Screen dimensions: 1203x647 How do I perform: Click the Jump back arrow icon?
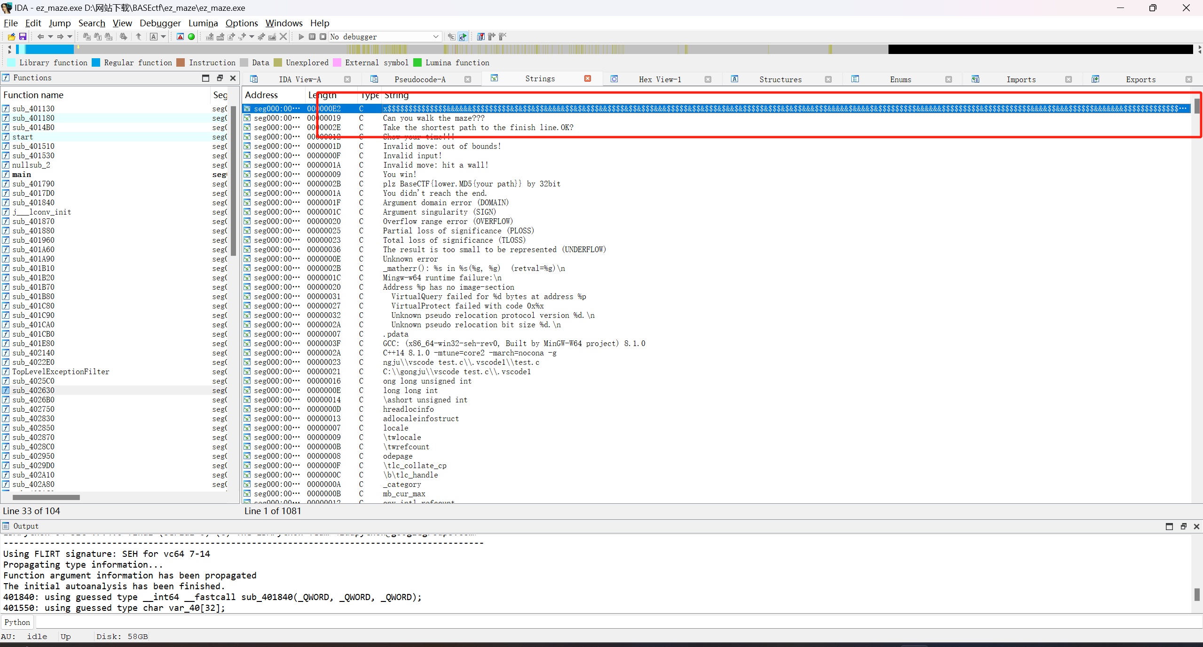tap(40, 37)
